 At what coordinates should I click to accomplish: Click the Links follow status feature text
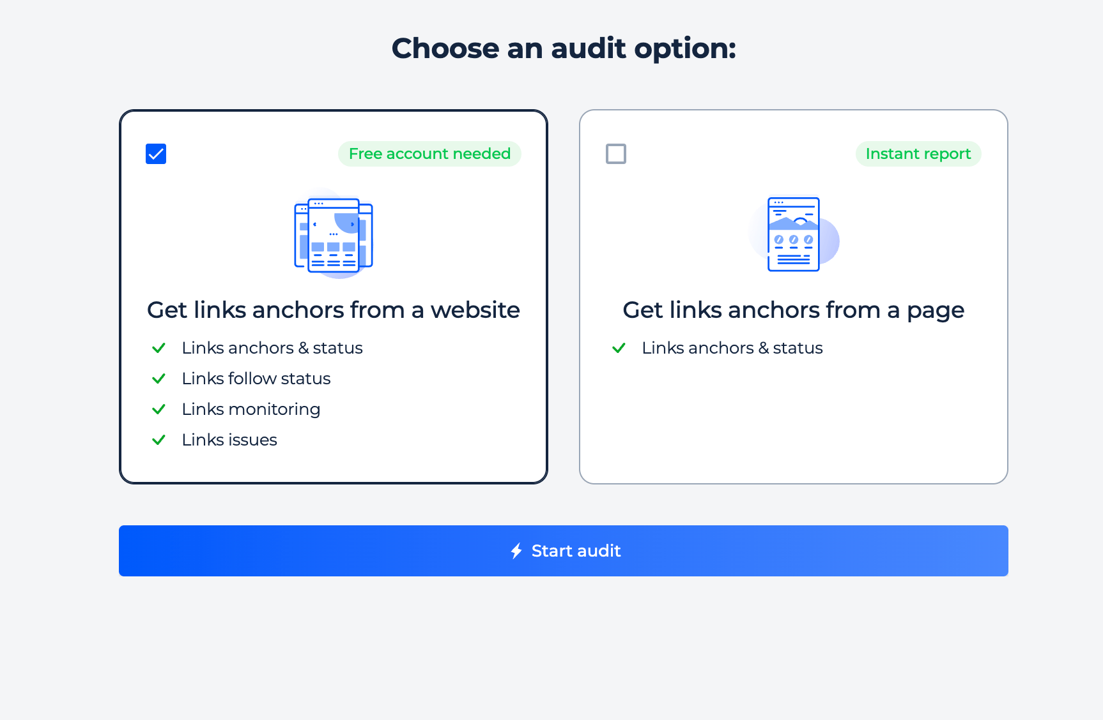tap(256, 379)
